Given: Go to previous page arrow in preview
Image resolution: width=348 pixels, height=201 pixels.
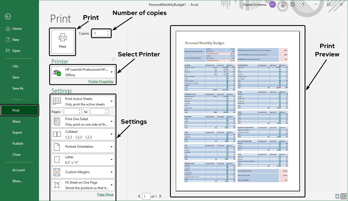Looking at the screenshot, I should pyautogui.click(x=139, y=197).
